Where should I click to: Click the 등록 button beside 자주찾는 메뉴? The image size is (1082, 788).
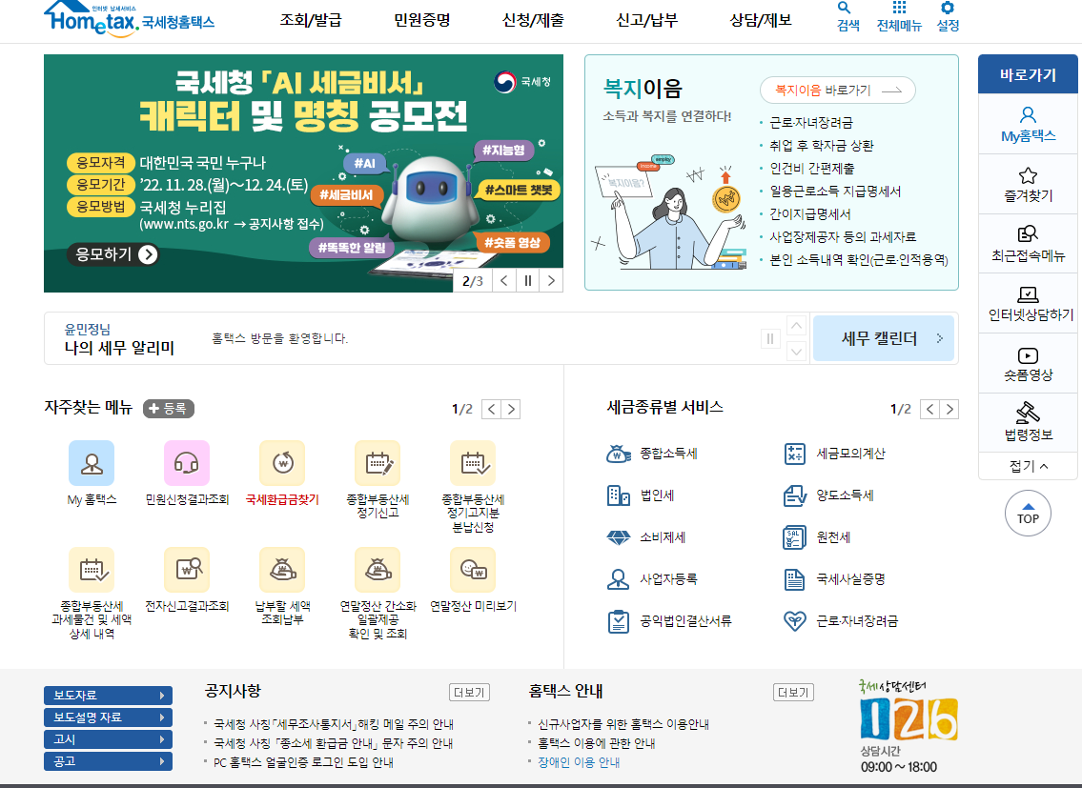pyautogui.click(x=169, y=409)
